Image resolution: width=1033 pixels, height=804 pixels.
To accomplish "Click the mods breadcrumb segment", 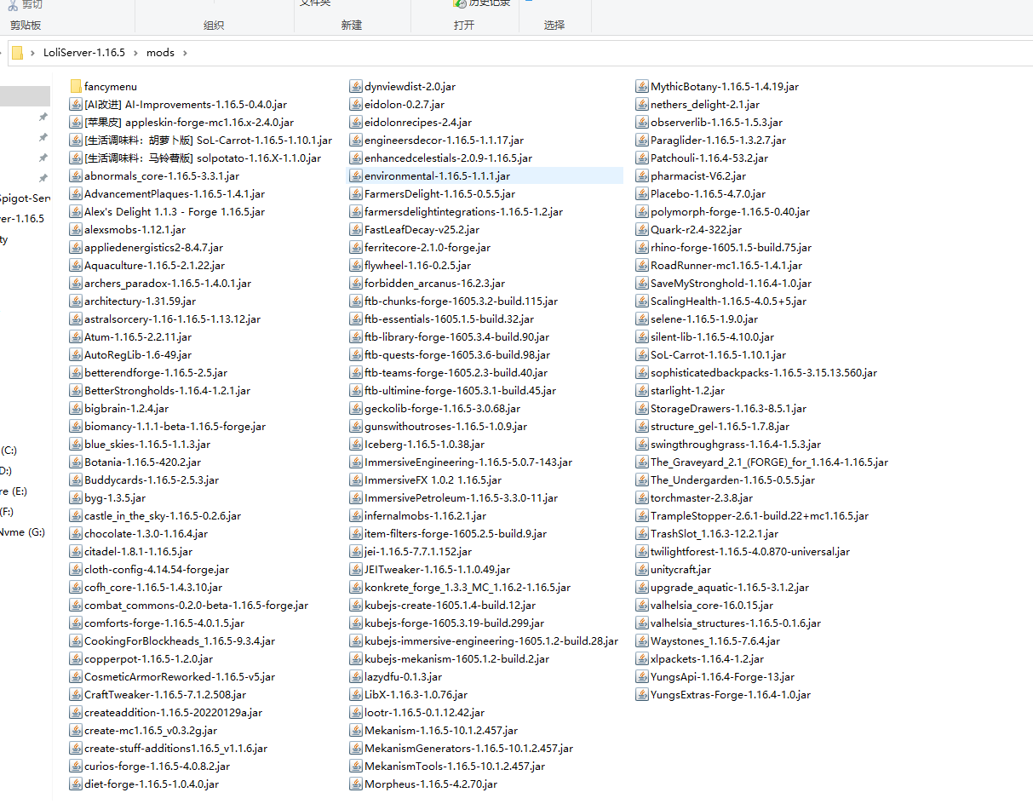I will pos(160,53).
